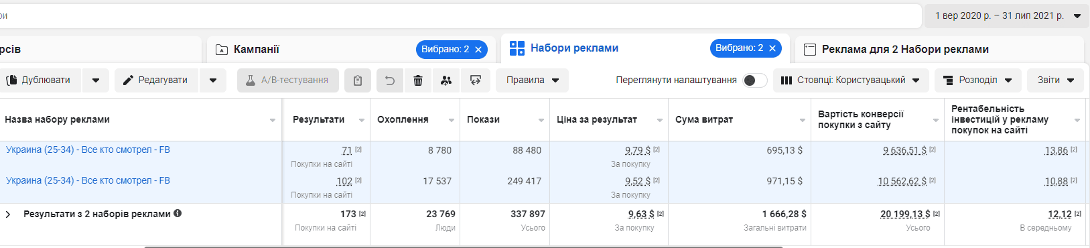Click the total reach 23 769
This screenshot has height=248, width=1090.
(441, 214)
